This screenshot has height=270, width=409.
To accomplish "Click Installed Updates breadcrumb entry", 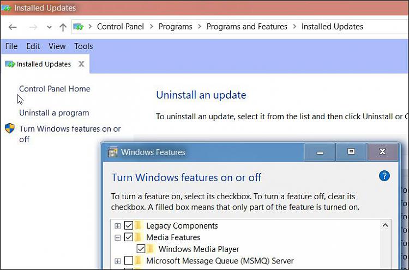I will click(x=332, y=27).
